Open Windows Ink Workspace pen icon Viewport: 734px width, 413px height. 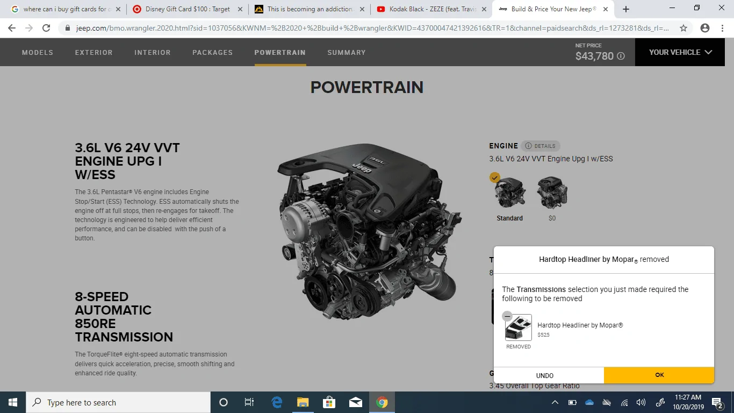tap(660, 402)
